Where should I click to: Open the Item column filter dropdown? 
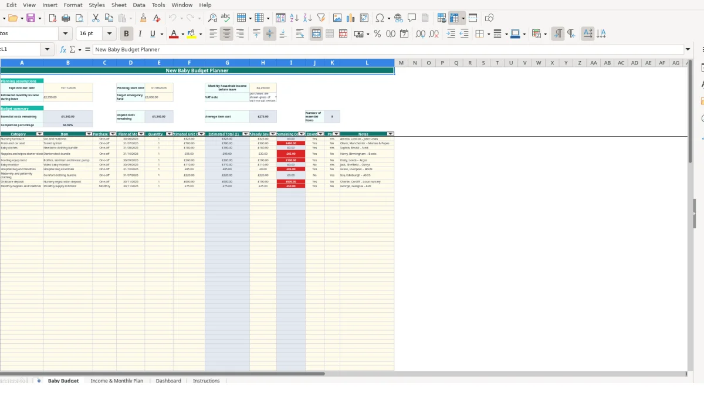pyautogui.click(x=89, y=134)
